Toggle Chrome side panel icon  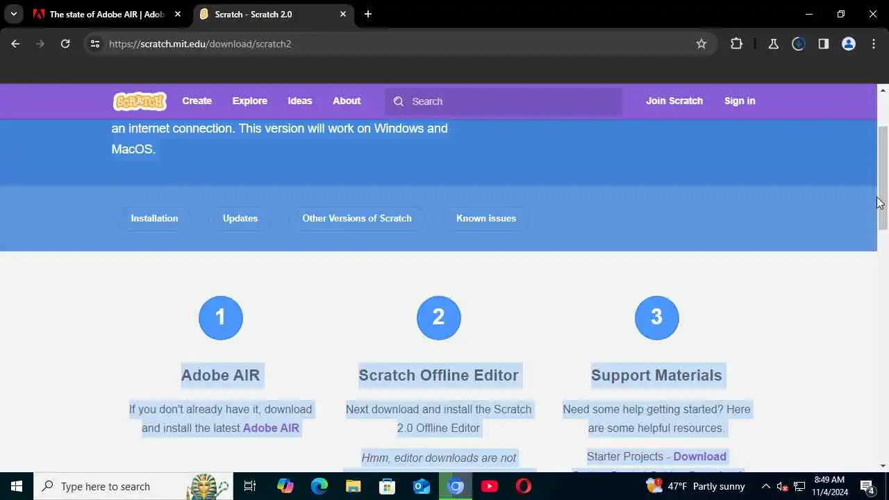pos(823,44)
